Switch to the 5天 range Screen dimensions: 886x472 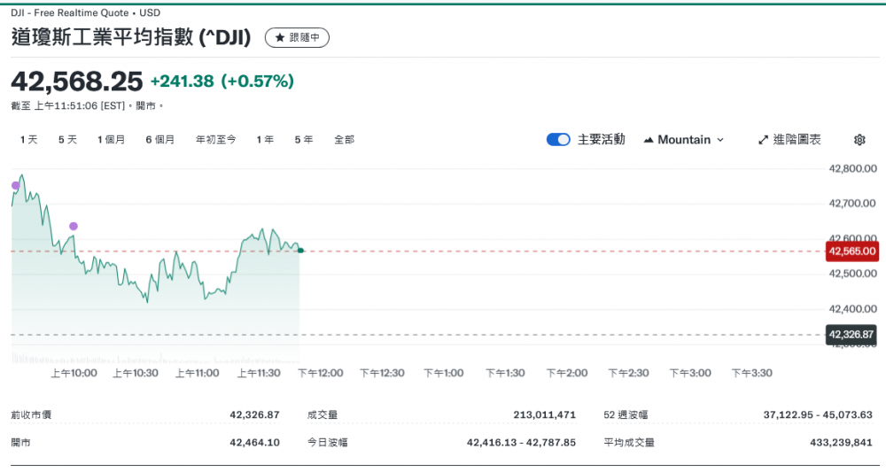tap(67, 140)
